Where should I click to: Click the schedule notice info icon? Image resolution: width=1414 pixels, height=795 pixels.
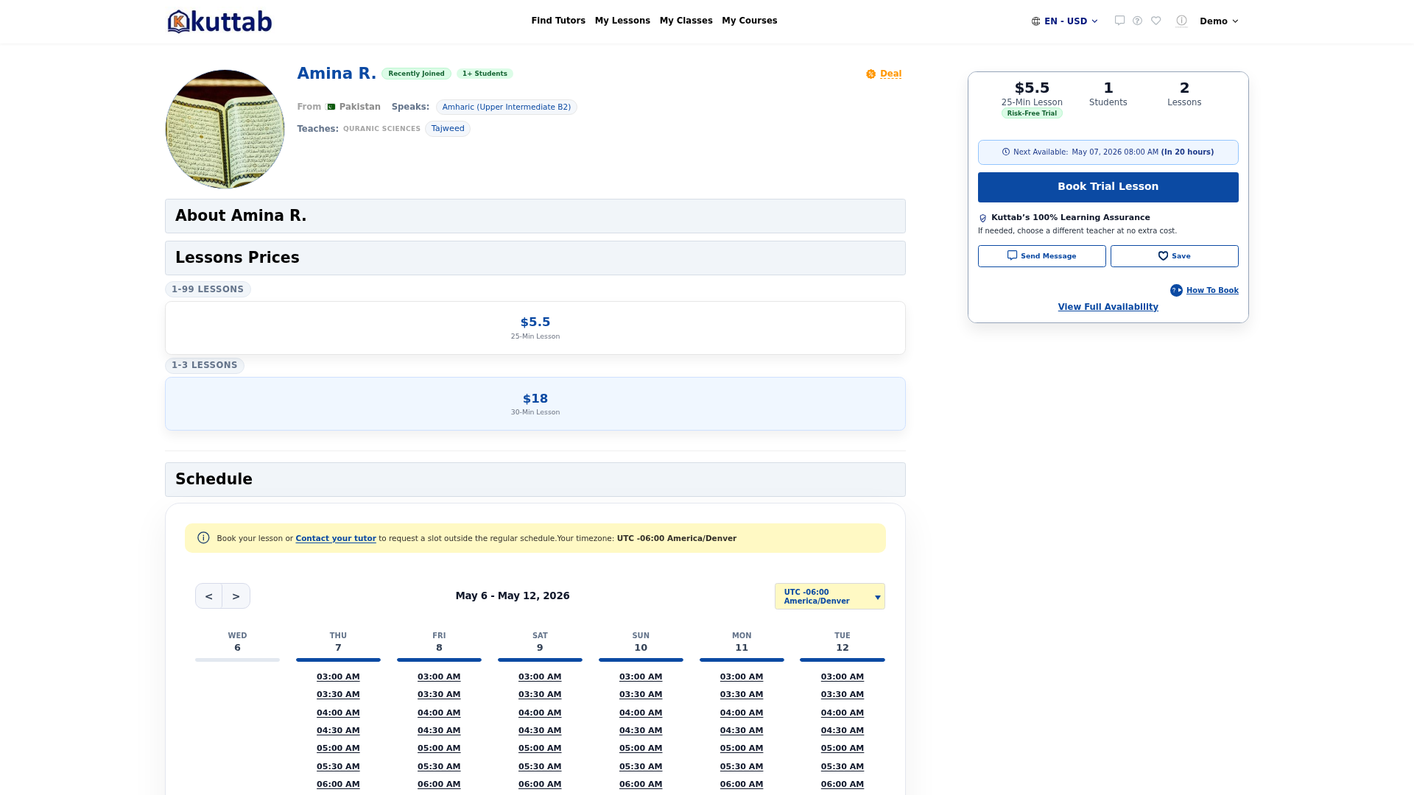tap(204, 538)
